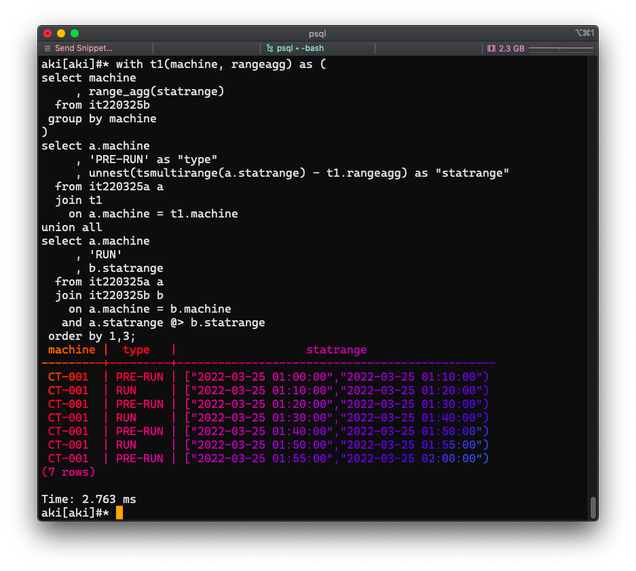The width and height of the screenshot is (636, 571).
Task: Click the memory usage graph line
Action: [561, 48]
